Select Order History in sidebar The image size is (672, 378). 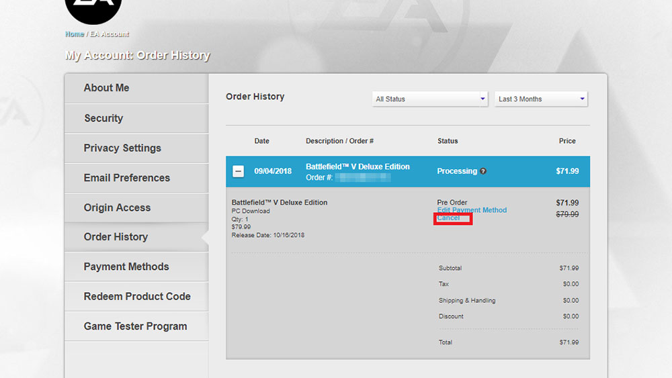[x=136, y=237]
